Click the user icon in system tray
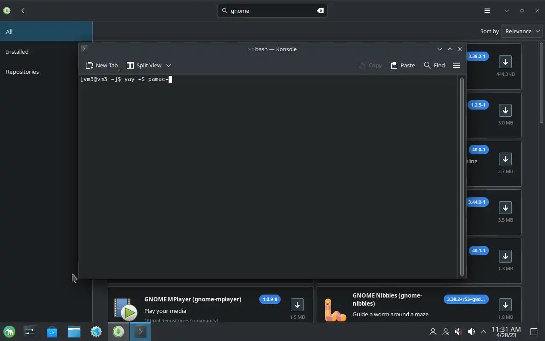Screen dimensions: 545x341 [433, 331]
